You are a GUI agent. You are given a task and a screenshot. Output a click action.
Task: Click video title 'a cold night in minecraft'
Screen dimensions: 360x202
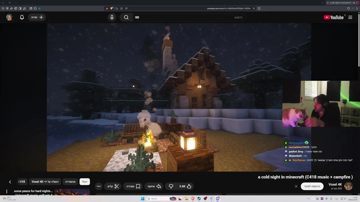(x=305, y=177)
